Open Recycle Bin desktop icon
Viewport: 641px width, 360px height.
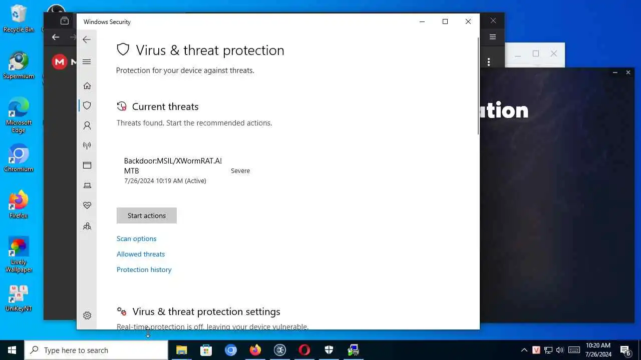(19, 19)
